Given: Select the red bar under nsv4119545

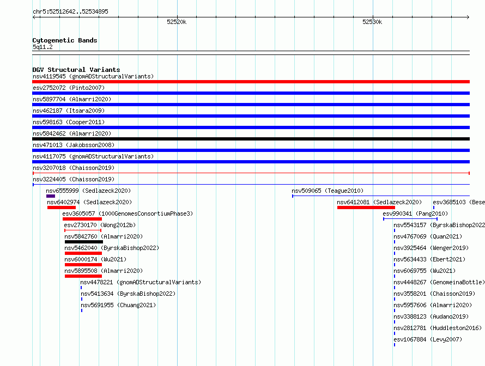Looking at the screenshot, I should coord(251,82).
